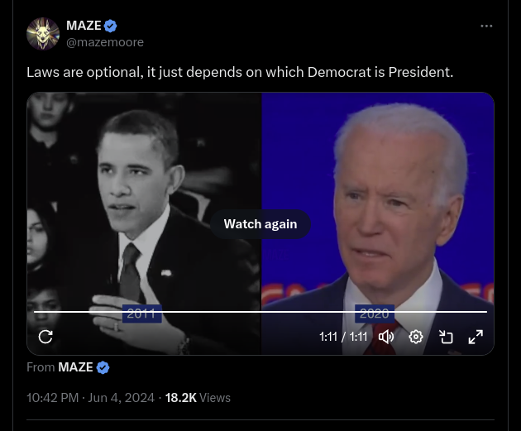View the 18.2K Views analytics
Viewport: 521px width, 431px height.
pos(198,398)
